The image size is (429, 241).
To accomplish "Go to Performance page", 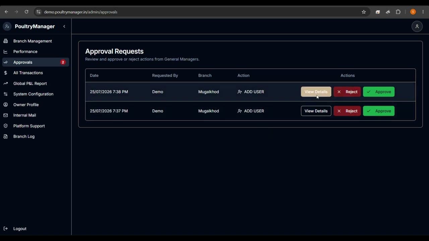I will tap(36, 52).
